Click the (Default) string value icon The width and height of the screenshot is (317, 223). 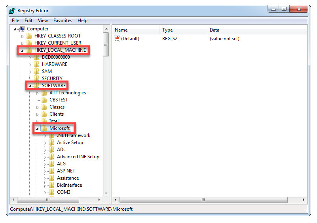click(117, 38)
